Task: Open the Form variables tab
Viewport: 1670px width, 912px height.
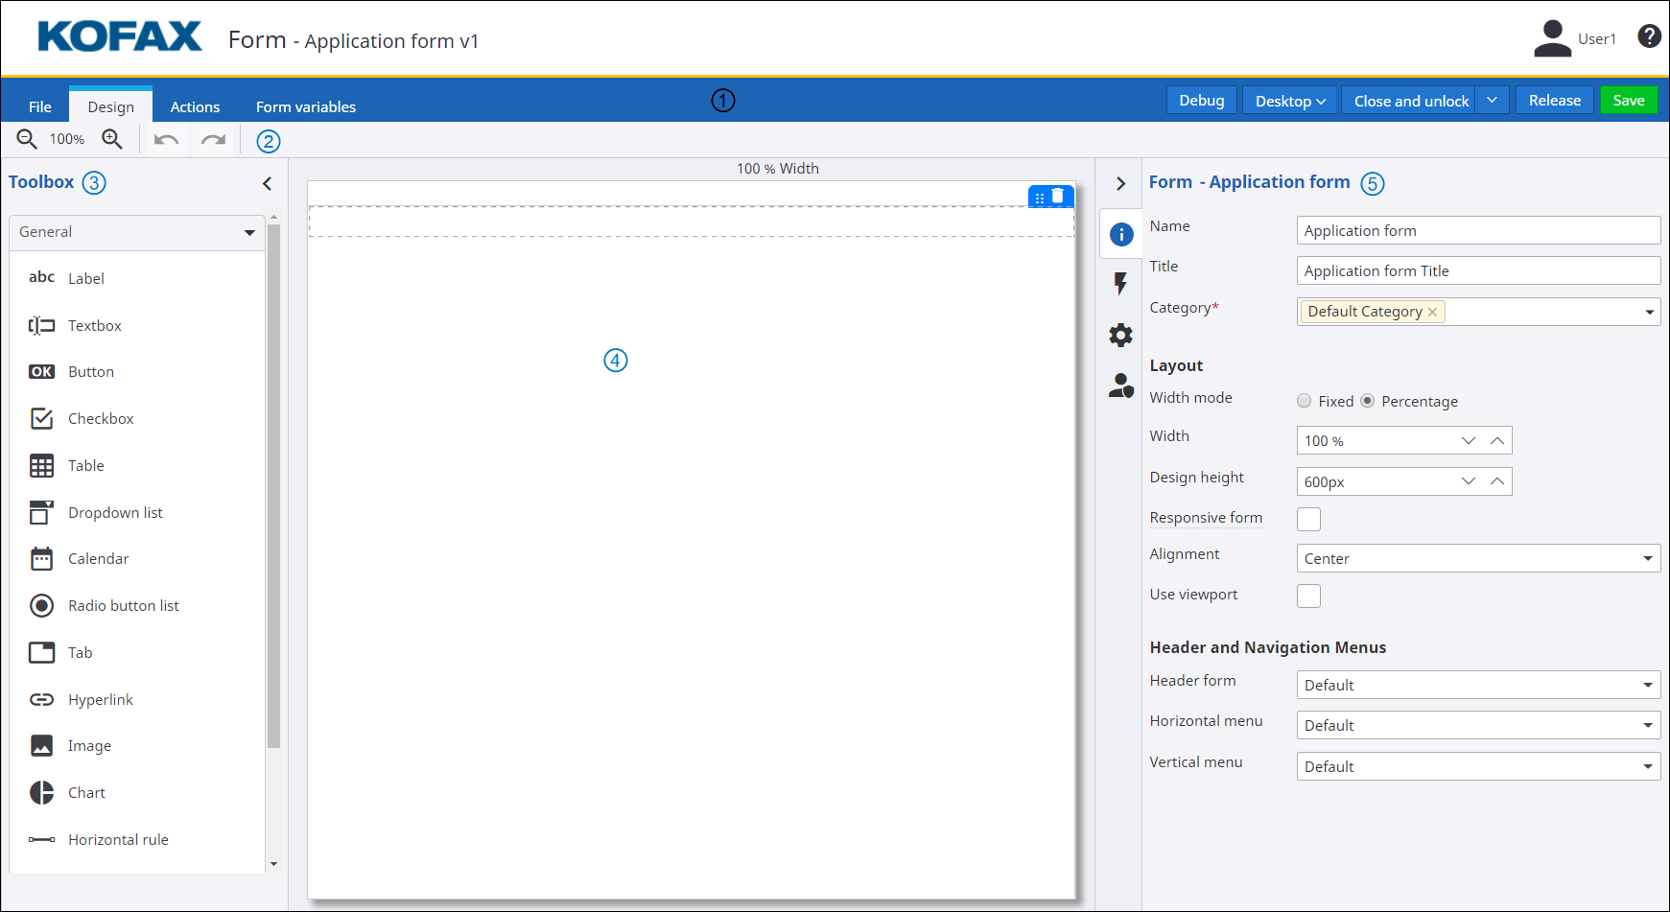Action: (x=305, y=106)
